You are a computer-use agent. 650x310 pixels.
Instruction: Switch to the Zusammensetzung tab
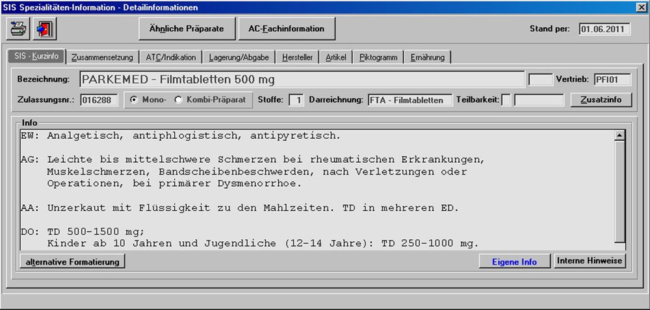[x=103, y=58]
